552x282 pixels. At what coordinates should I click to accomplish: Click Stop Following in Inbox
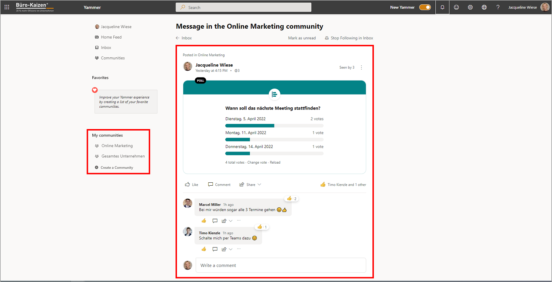point(349,38)
